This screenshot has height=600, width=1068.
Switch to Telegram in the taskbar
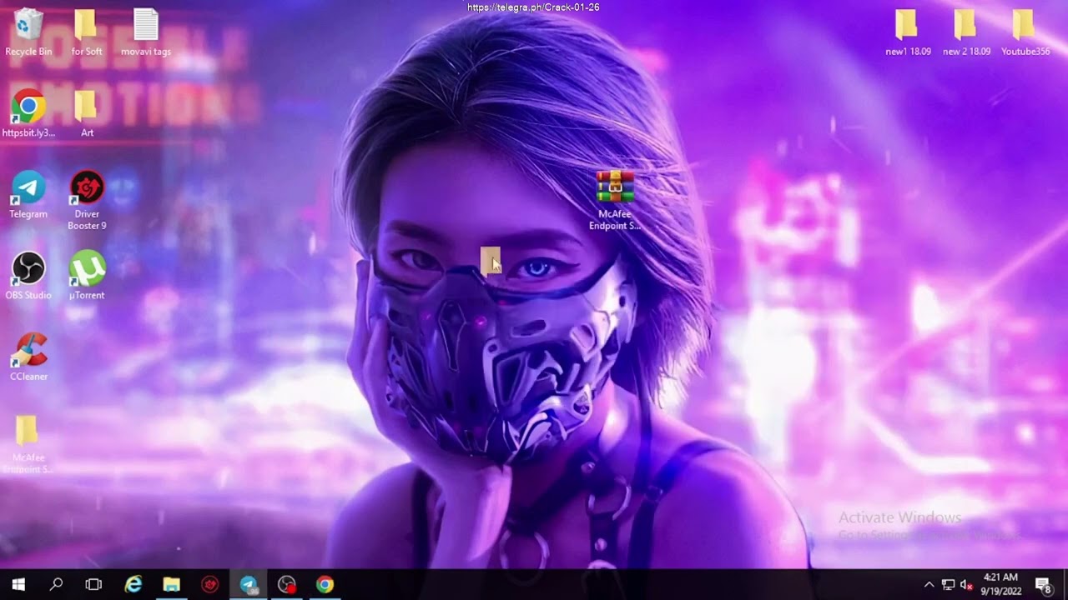(248, 584)
